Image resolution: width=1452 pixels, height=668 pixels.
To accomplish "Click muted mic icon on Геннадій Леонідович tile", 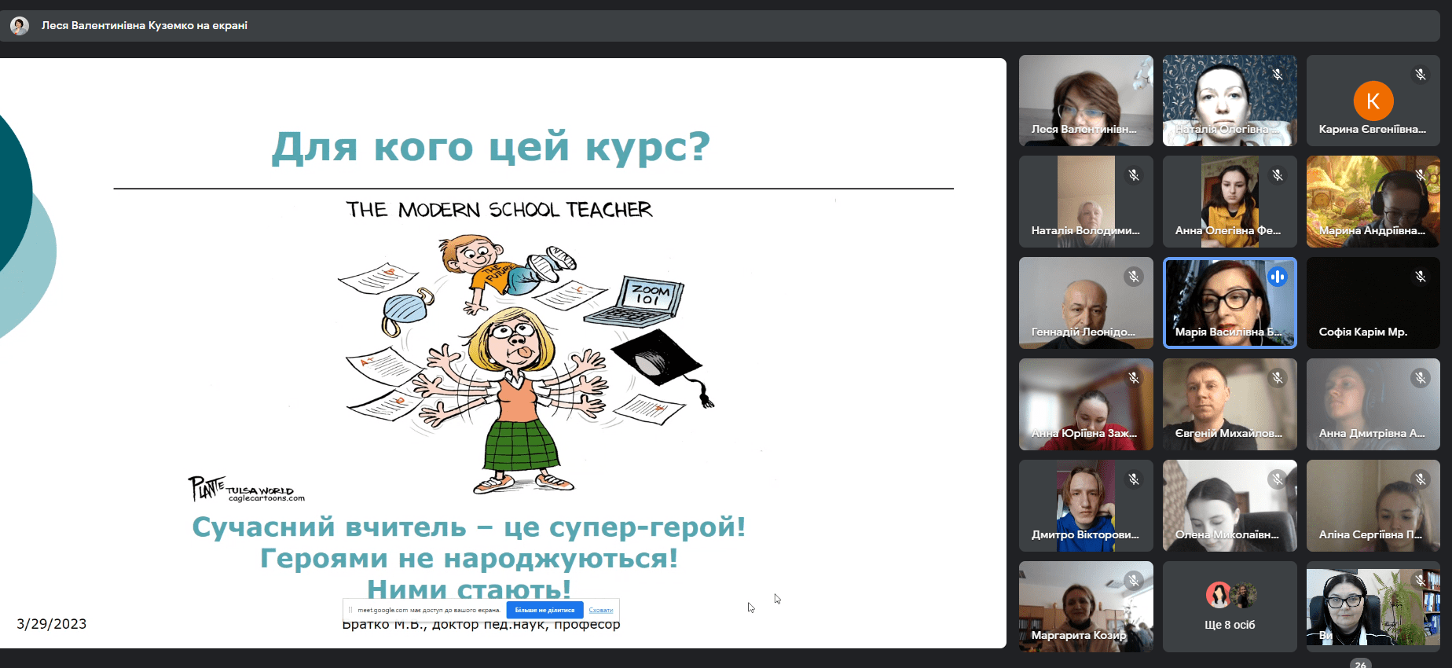I will (x=1134, y=277).
